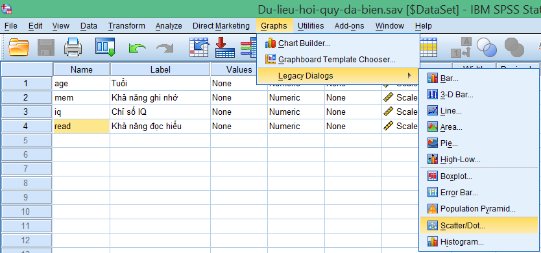The width and height of the screenshot is (541, 253).
Task: Click the Go to case toolbar icon
Action: pos(199,47)
